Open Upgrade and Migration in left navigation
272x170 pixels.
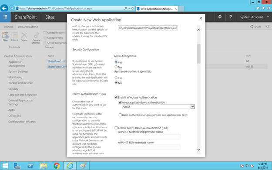tap(23, 95)
